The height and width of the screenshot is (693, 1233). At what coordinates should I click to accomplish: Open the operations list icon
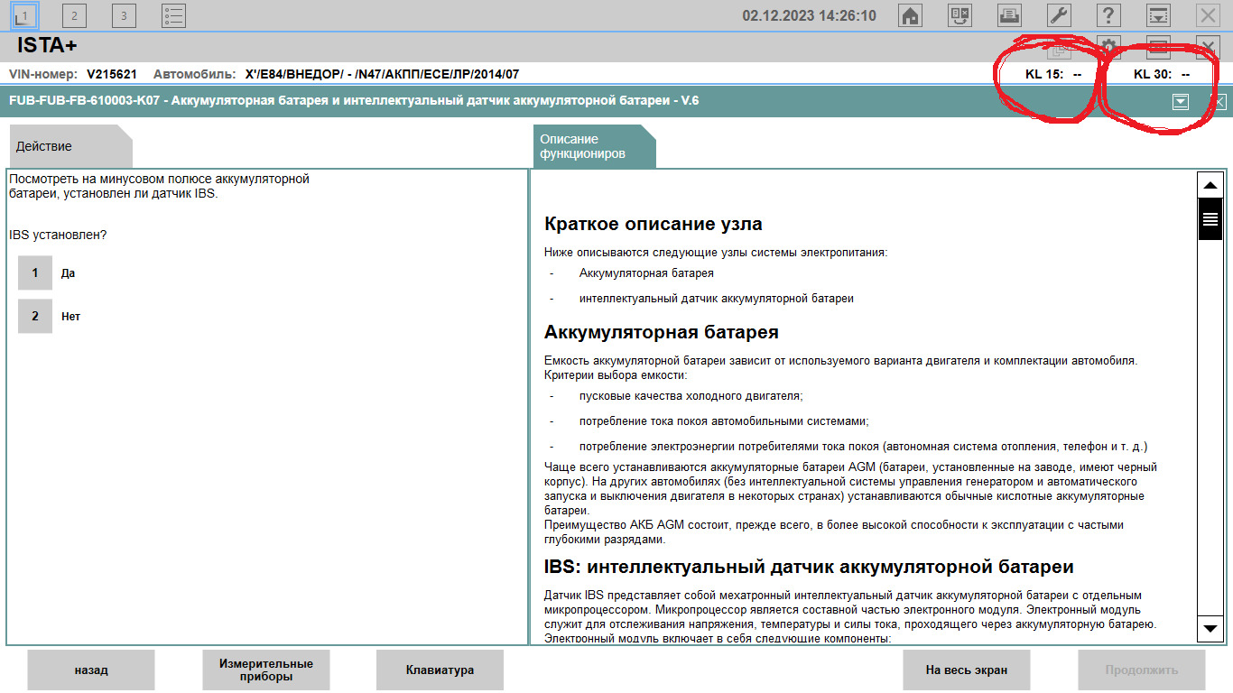173,15
